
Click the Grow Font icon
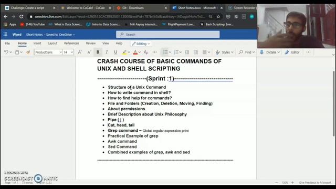point(80,52)
